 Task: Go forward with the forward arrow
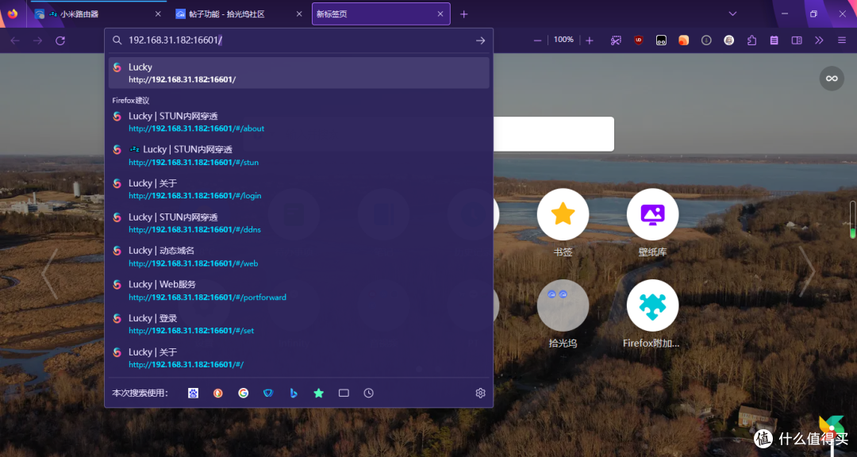pos(38,40)
